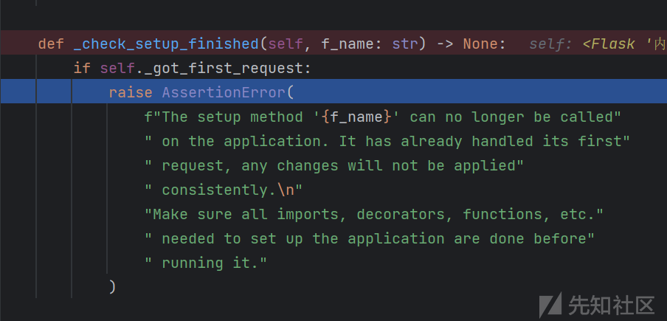Click the if keyword
Screen dimensions: 667x321
(x=81, y=69)
